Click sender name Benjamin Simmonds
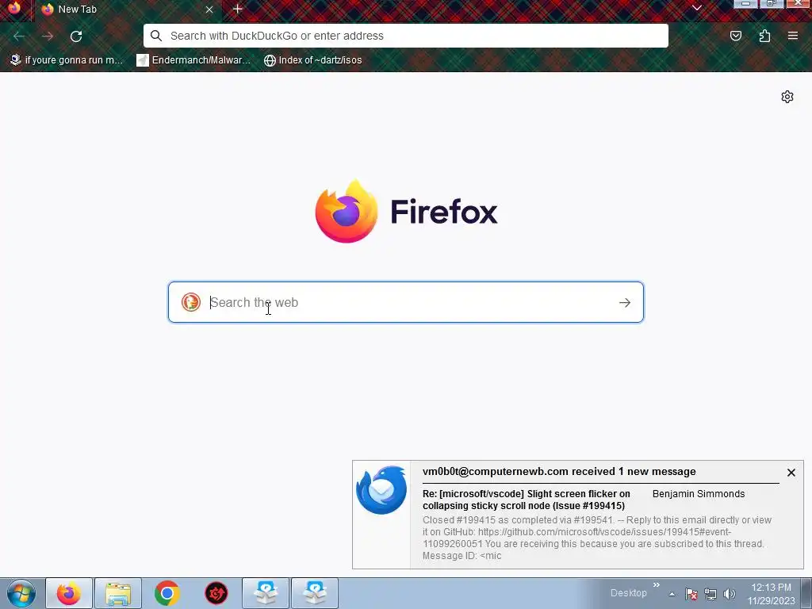812x609 pixels. click(698, 493)
